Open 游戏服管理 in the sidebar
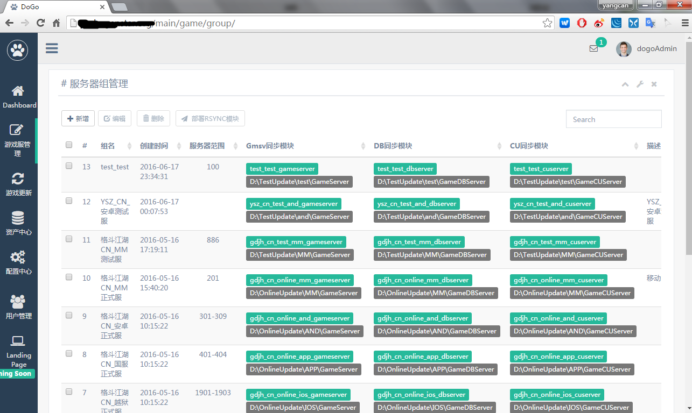This screenshot has width=692, height=413. point(18,140)
